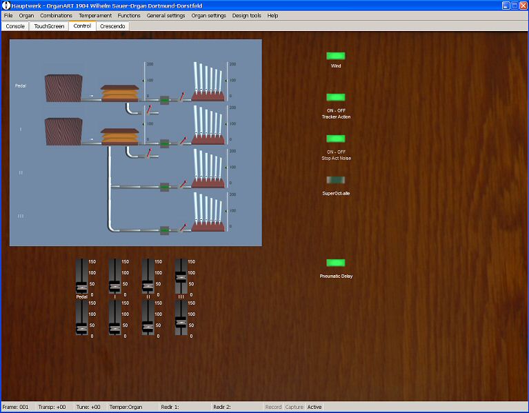Click the green valve on manual III wind line
Image resolution: width=529 pixels, height=413 pixels.
click(x=164, y=230)
